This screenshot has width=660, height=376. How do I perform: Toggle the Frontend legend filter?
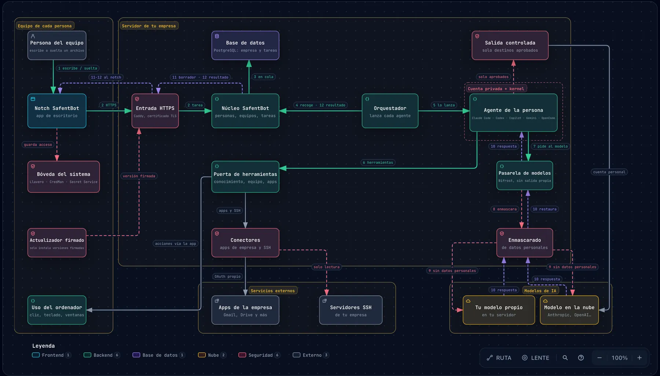tap(52, 355)
